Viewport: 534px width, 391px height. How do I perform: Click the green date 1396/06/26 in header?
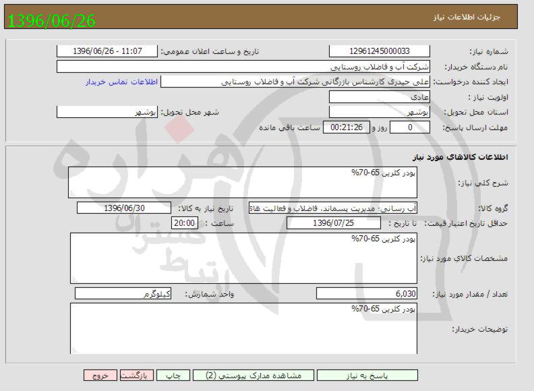pyautogui.click(x=51, y=20)
